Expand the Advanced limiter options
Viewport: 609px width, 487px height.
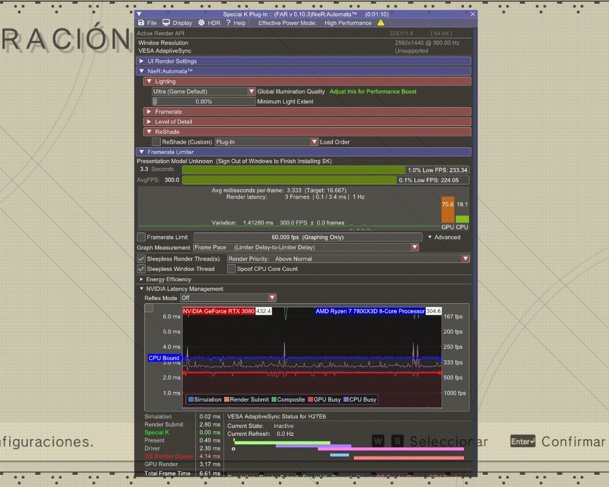[x=444, y=237]
